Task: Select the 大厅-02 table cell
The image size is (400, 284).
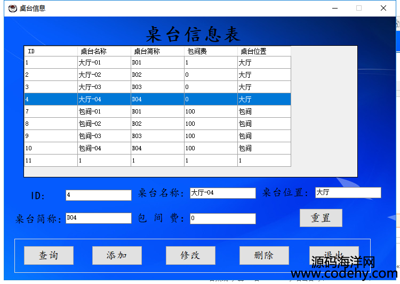Action: pos(104,75)
